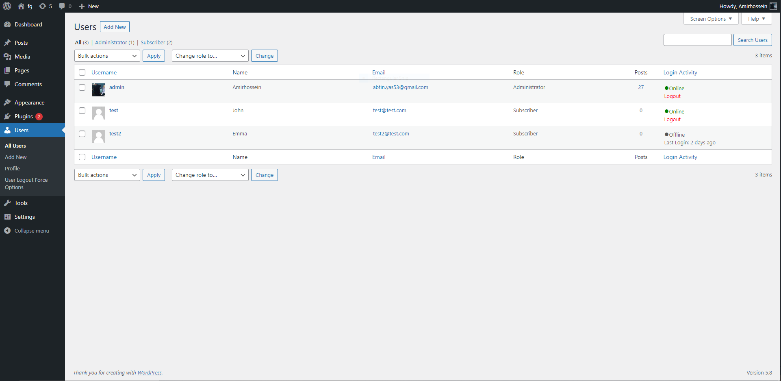Open the Change role to dropdown
The height and width of the screenshot is (381, 781).
click(x=210, y=56)
